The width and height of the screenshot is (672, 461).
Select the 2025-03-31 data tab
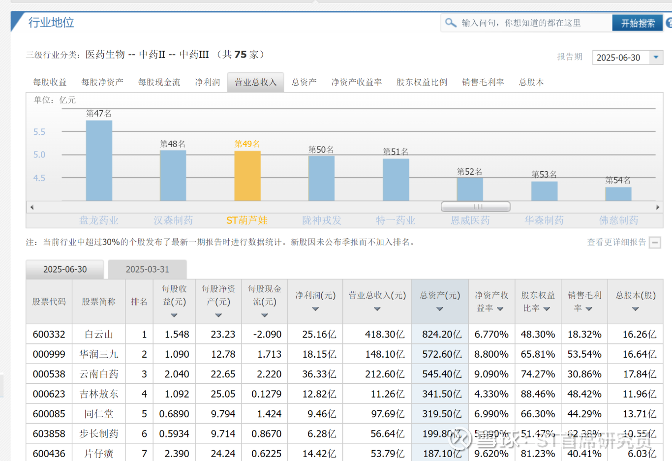coord(147,270)
